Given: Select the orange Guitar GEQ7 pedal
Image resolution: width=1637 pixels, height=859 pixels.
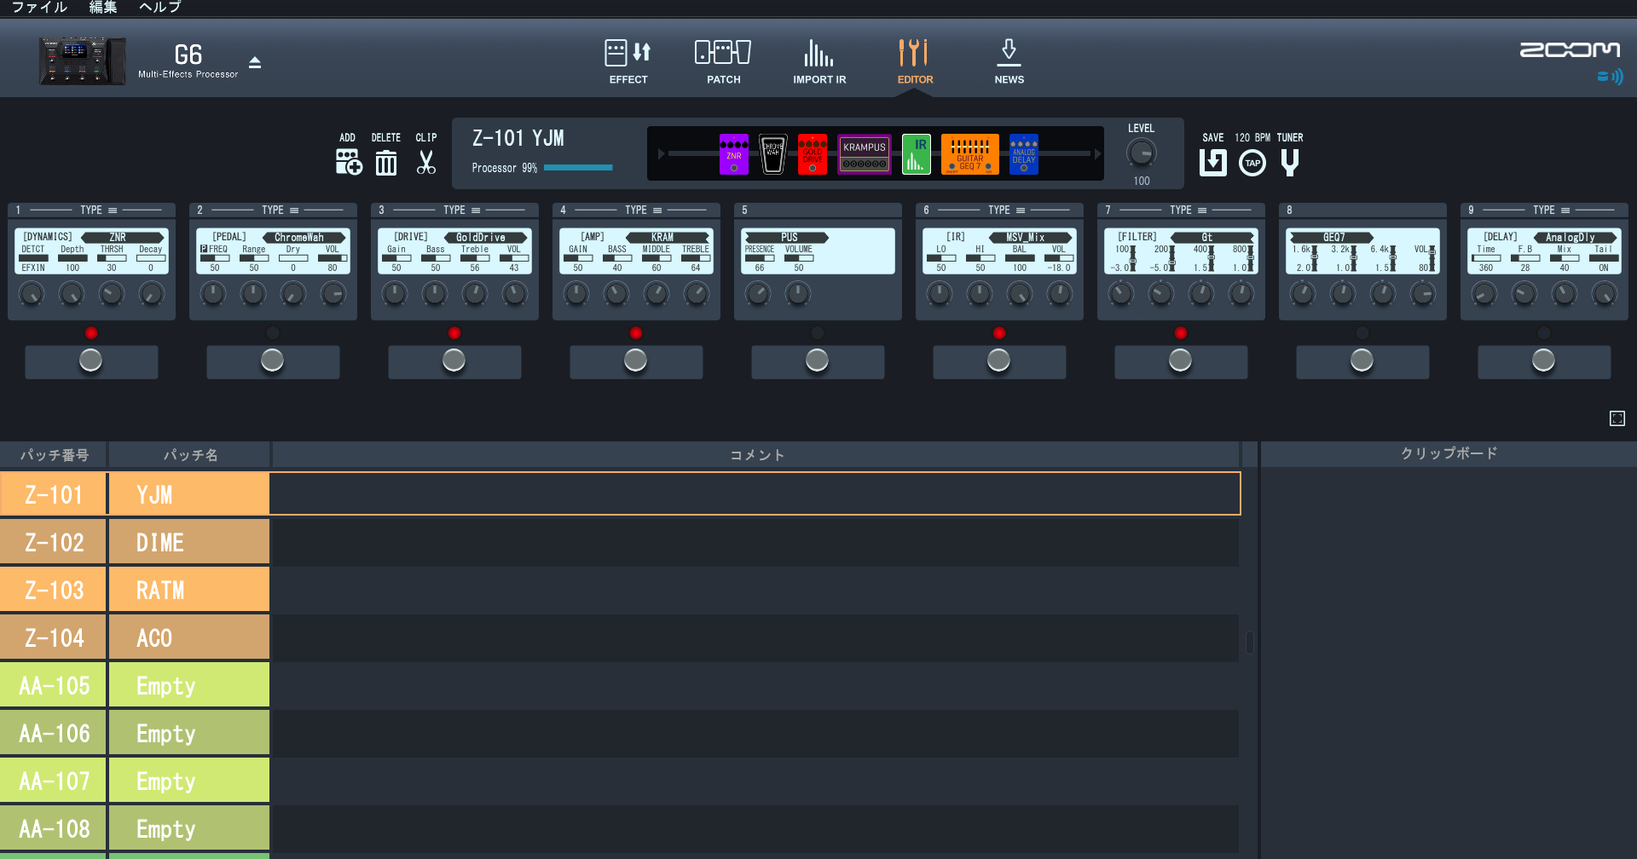Looking at the screenshot, I should [969, 154].
